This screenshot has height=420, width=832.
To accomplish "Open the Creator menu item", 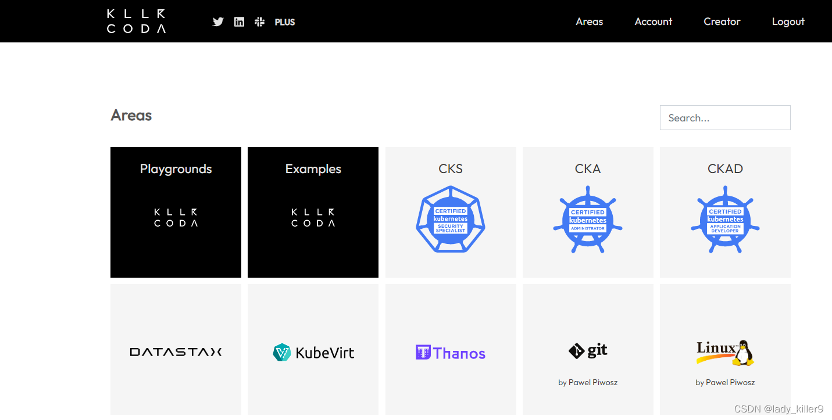I will tap(722, 21).
